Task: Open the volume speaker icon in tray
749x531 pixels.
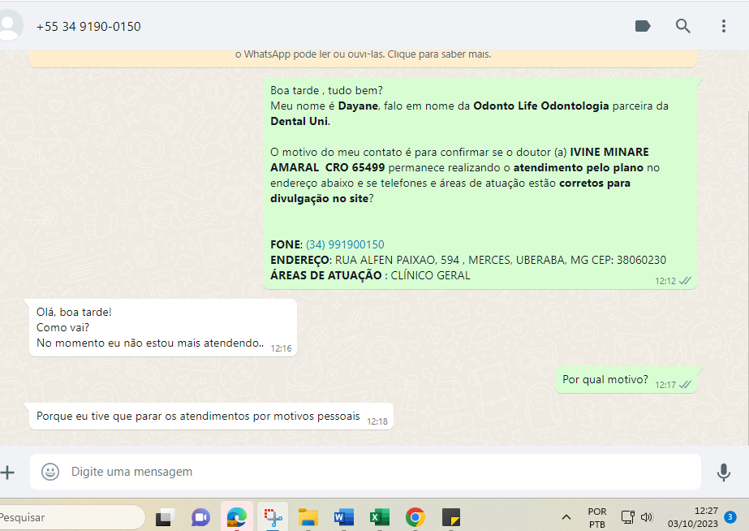Action: coord(646,517)
